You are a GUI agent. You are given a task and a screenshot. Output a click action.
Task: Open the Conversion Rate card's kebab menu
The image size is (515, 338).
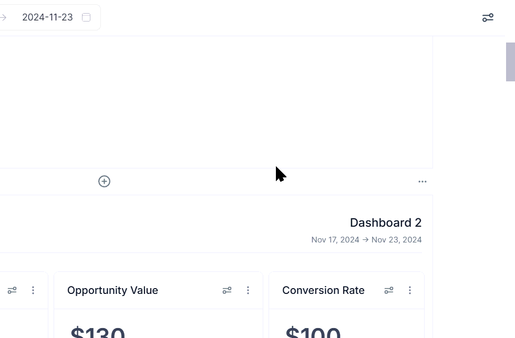[x=410, y=290]
